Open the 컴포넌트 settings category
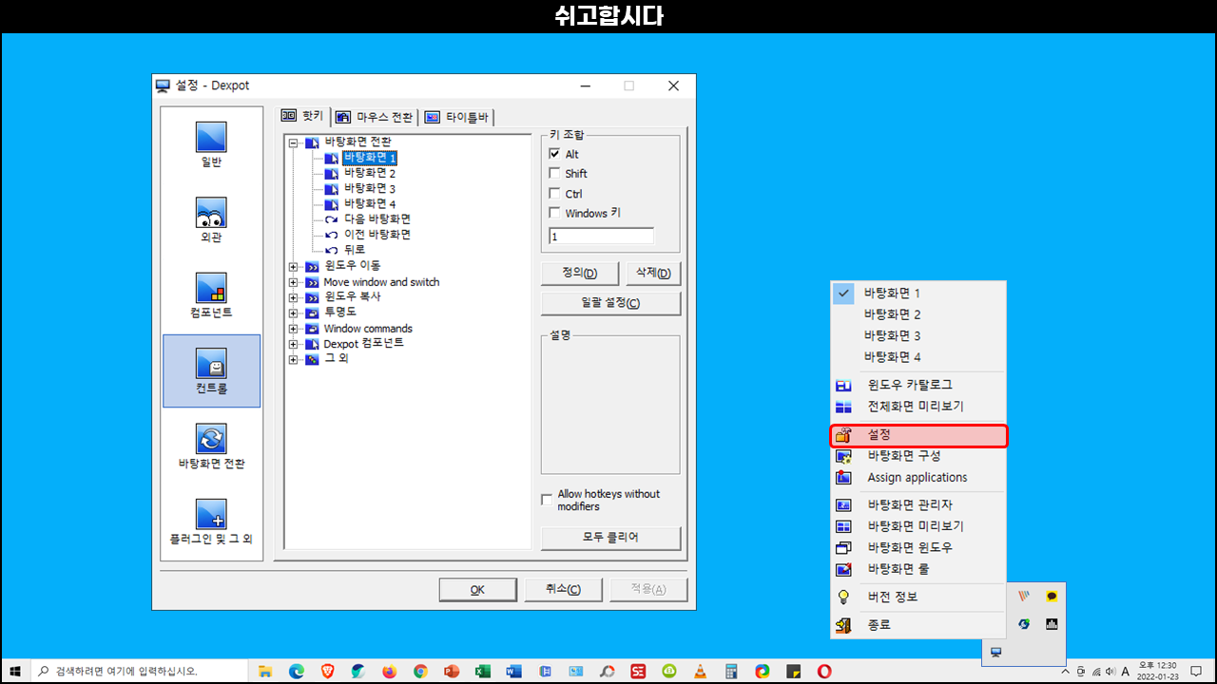The image size is (1217, 684). (x=211, y=296)
